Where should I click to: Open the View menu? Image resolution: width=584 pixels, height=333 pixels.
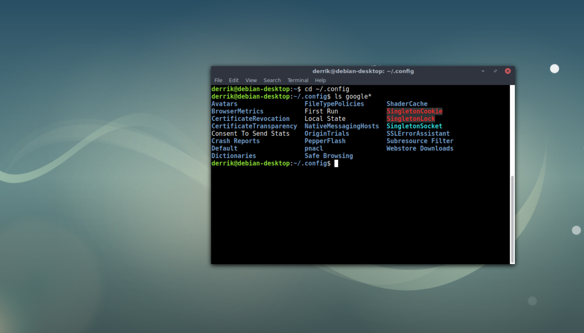[x=251, y=80]
